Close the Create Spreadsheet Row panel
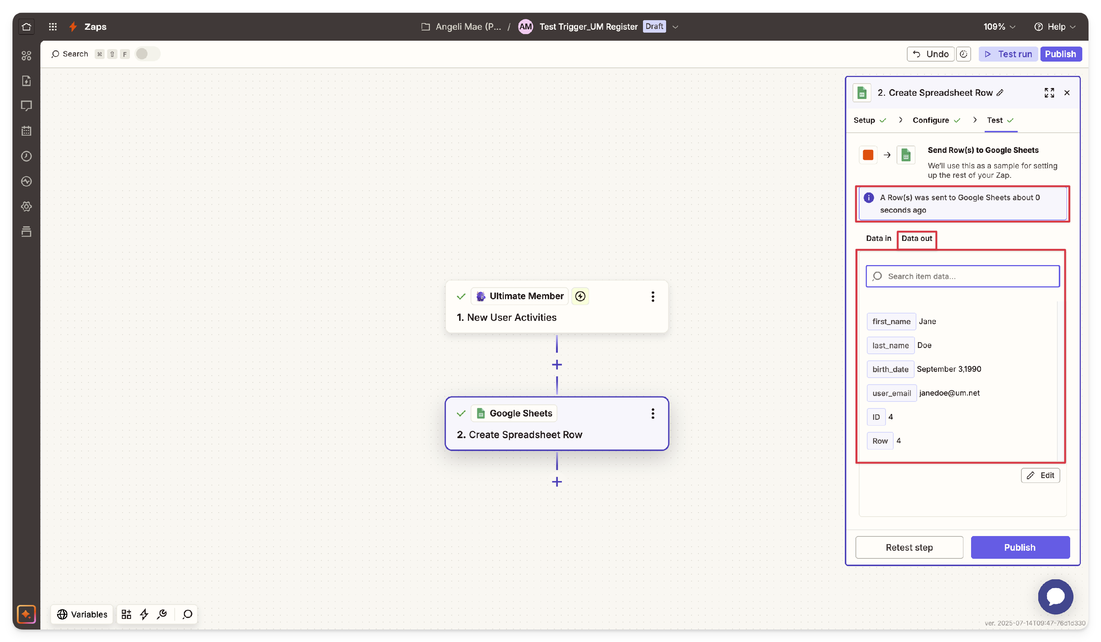The height and width of the screenshot is (642, 1101). (x=1067, y=92)
